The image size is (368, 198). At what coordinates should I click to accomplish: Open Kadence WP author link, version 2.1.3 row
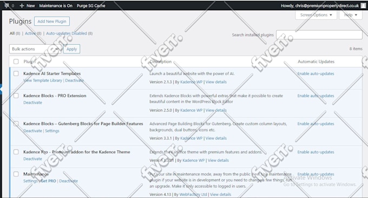pos(191,82)
